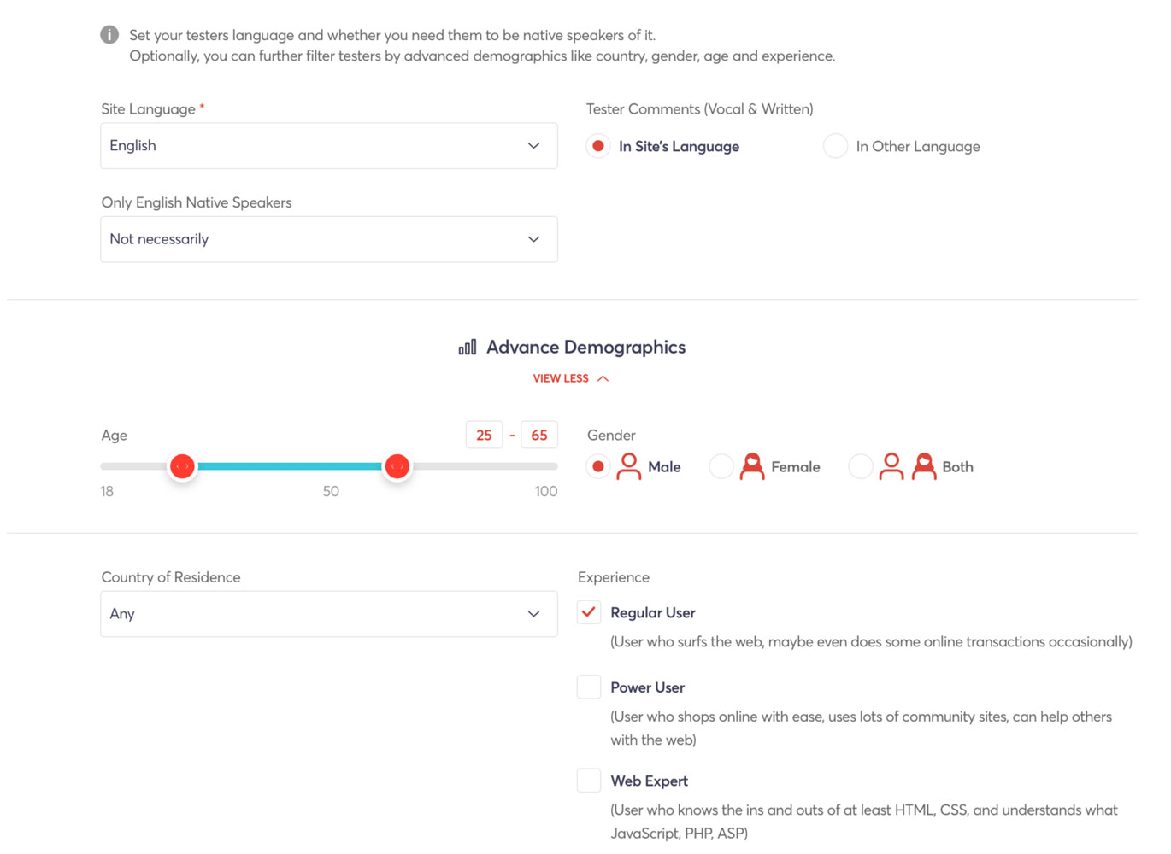The height and width of the screenshot is (854, 1171).
Task: Enable the Web Expert checkbox
Action: (588, 780)
